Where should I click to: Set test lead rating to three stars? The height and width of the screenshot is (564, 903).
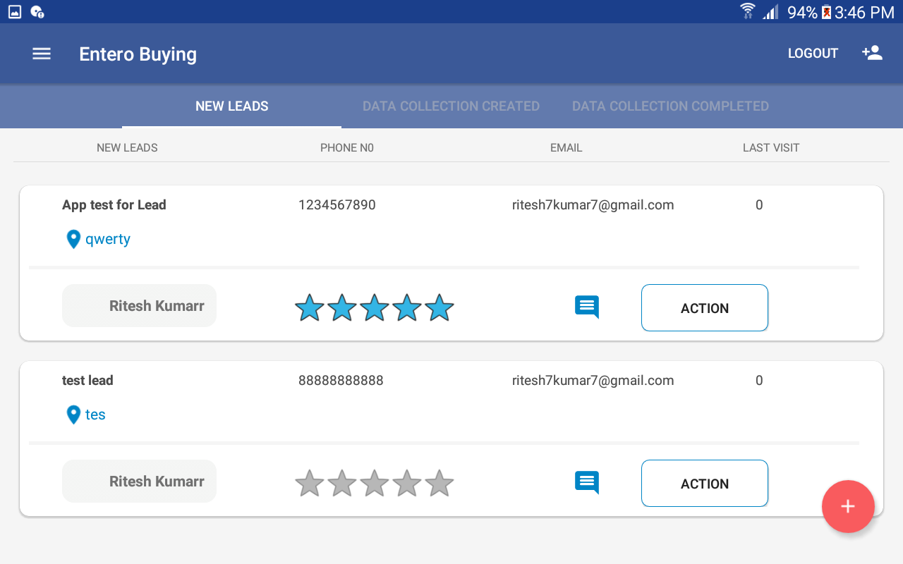coord(375,484)
